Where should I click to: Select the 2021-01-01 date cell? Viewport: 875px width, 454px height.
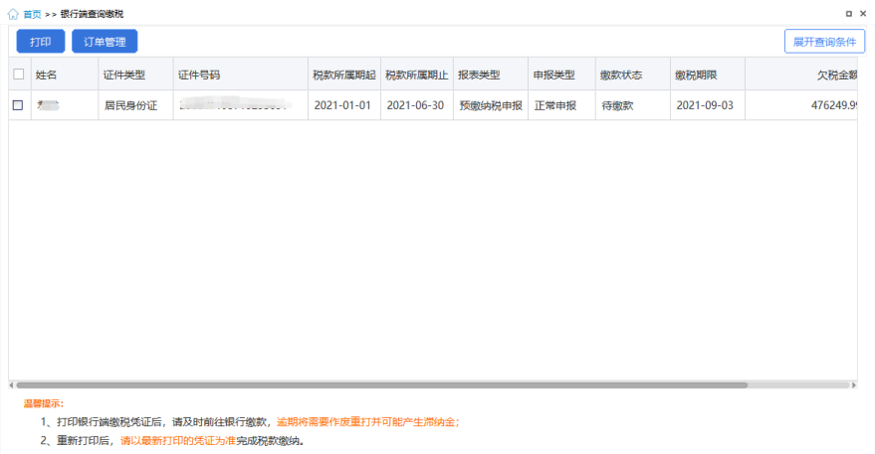point(342,105)
